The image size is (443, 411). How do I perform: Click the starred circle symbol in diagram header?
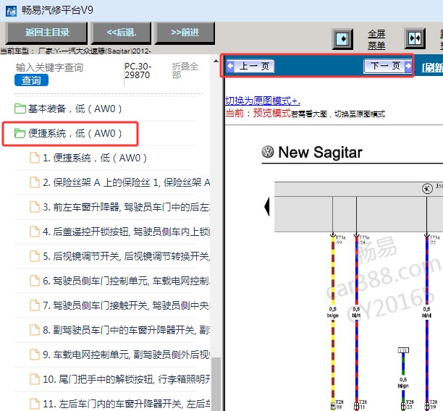427,188
